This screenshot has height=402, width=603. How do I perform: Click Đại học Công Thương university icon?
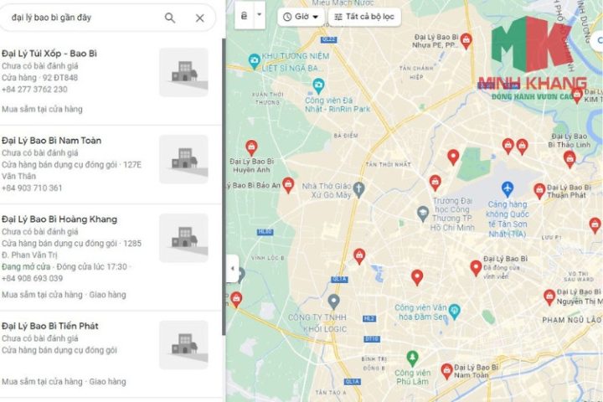pyautogui.click(x=423, y=214)
